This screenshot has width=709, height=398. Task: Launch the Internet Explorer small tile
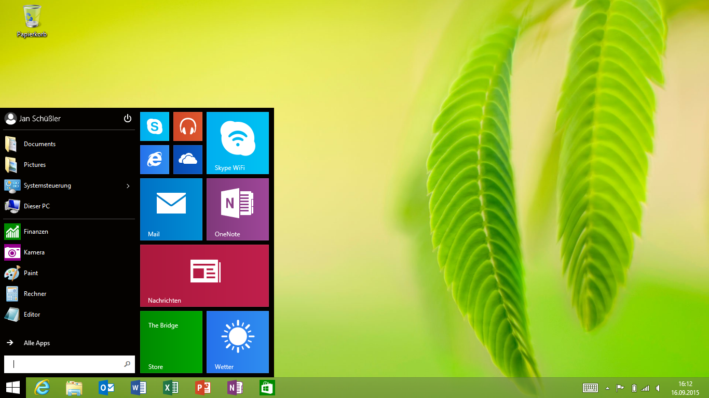(x=155, y=160)
